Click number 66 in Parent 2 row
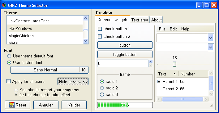The image size is (219, 113). click(182, 89)
